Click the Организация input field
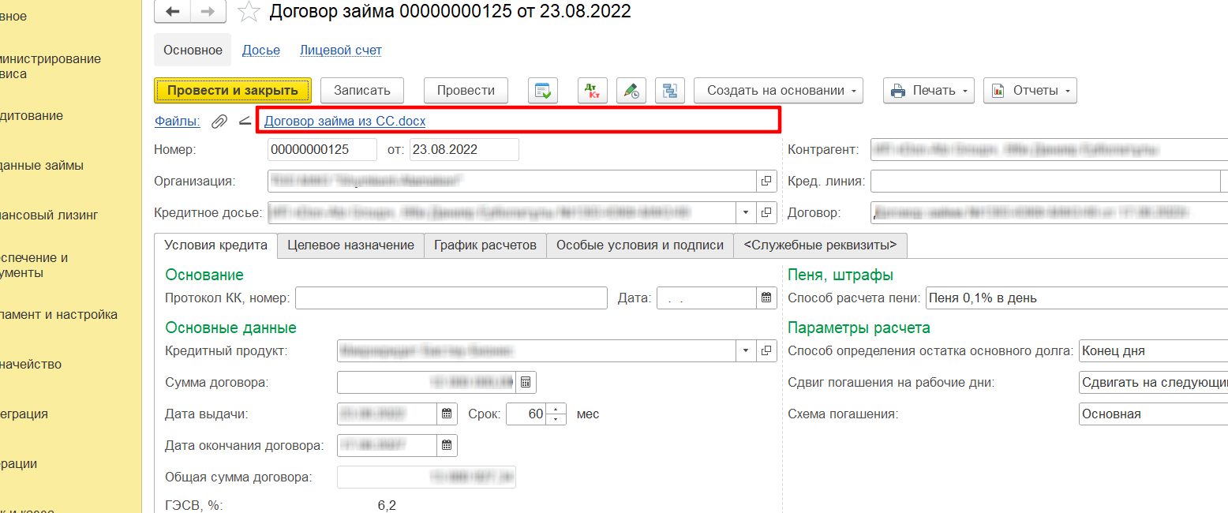 [512, 181]
